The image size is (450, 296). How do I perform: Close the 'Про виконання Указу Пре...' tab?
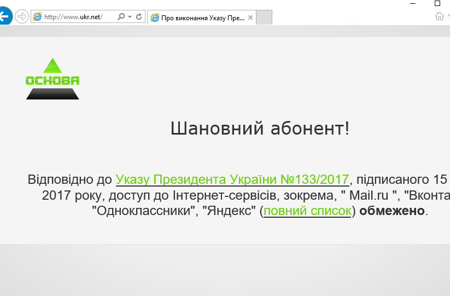[x=250, y=18]
